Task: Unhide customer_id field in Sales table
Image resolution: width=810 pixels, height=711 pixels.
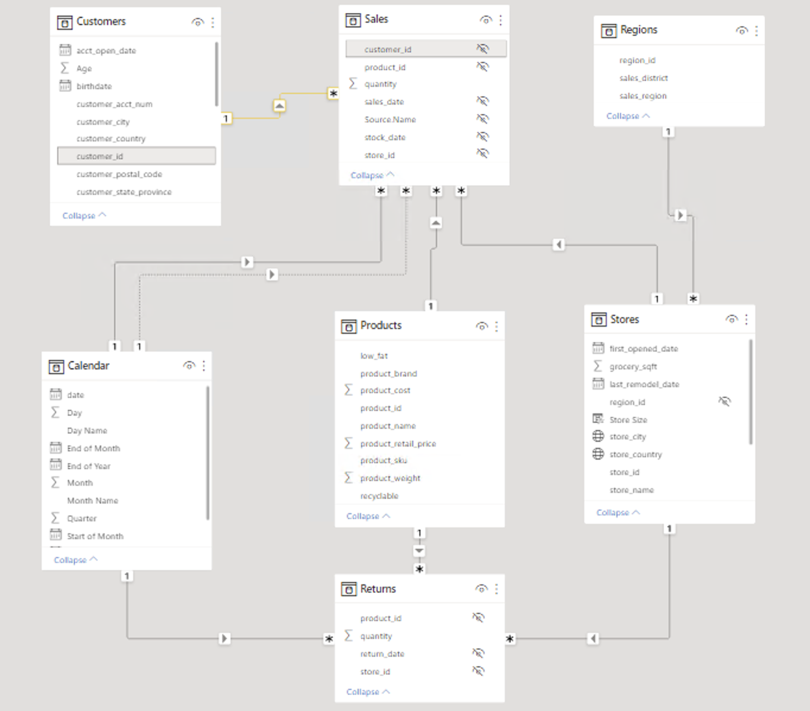Action: (483, 49)
